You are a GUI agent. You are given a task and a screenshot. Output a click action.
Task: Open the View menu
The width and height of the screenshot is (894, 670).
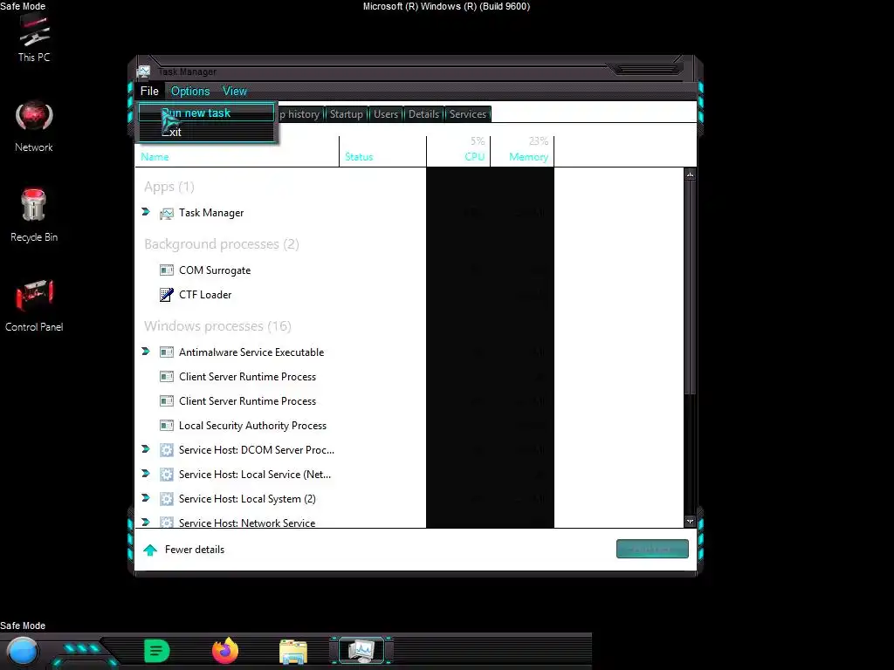234,91
